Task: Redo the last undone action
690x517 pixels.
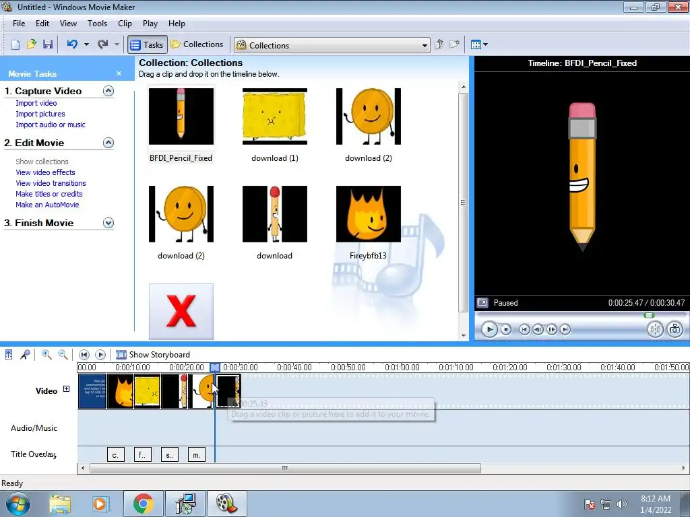Action: pyautogui.click(x=103, y=44)
